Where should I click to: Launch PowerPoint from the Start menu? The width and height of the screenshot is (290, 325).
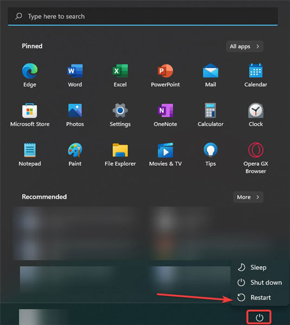pos(165,76)
